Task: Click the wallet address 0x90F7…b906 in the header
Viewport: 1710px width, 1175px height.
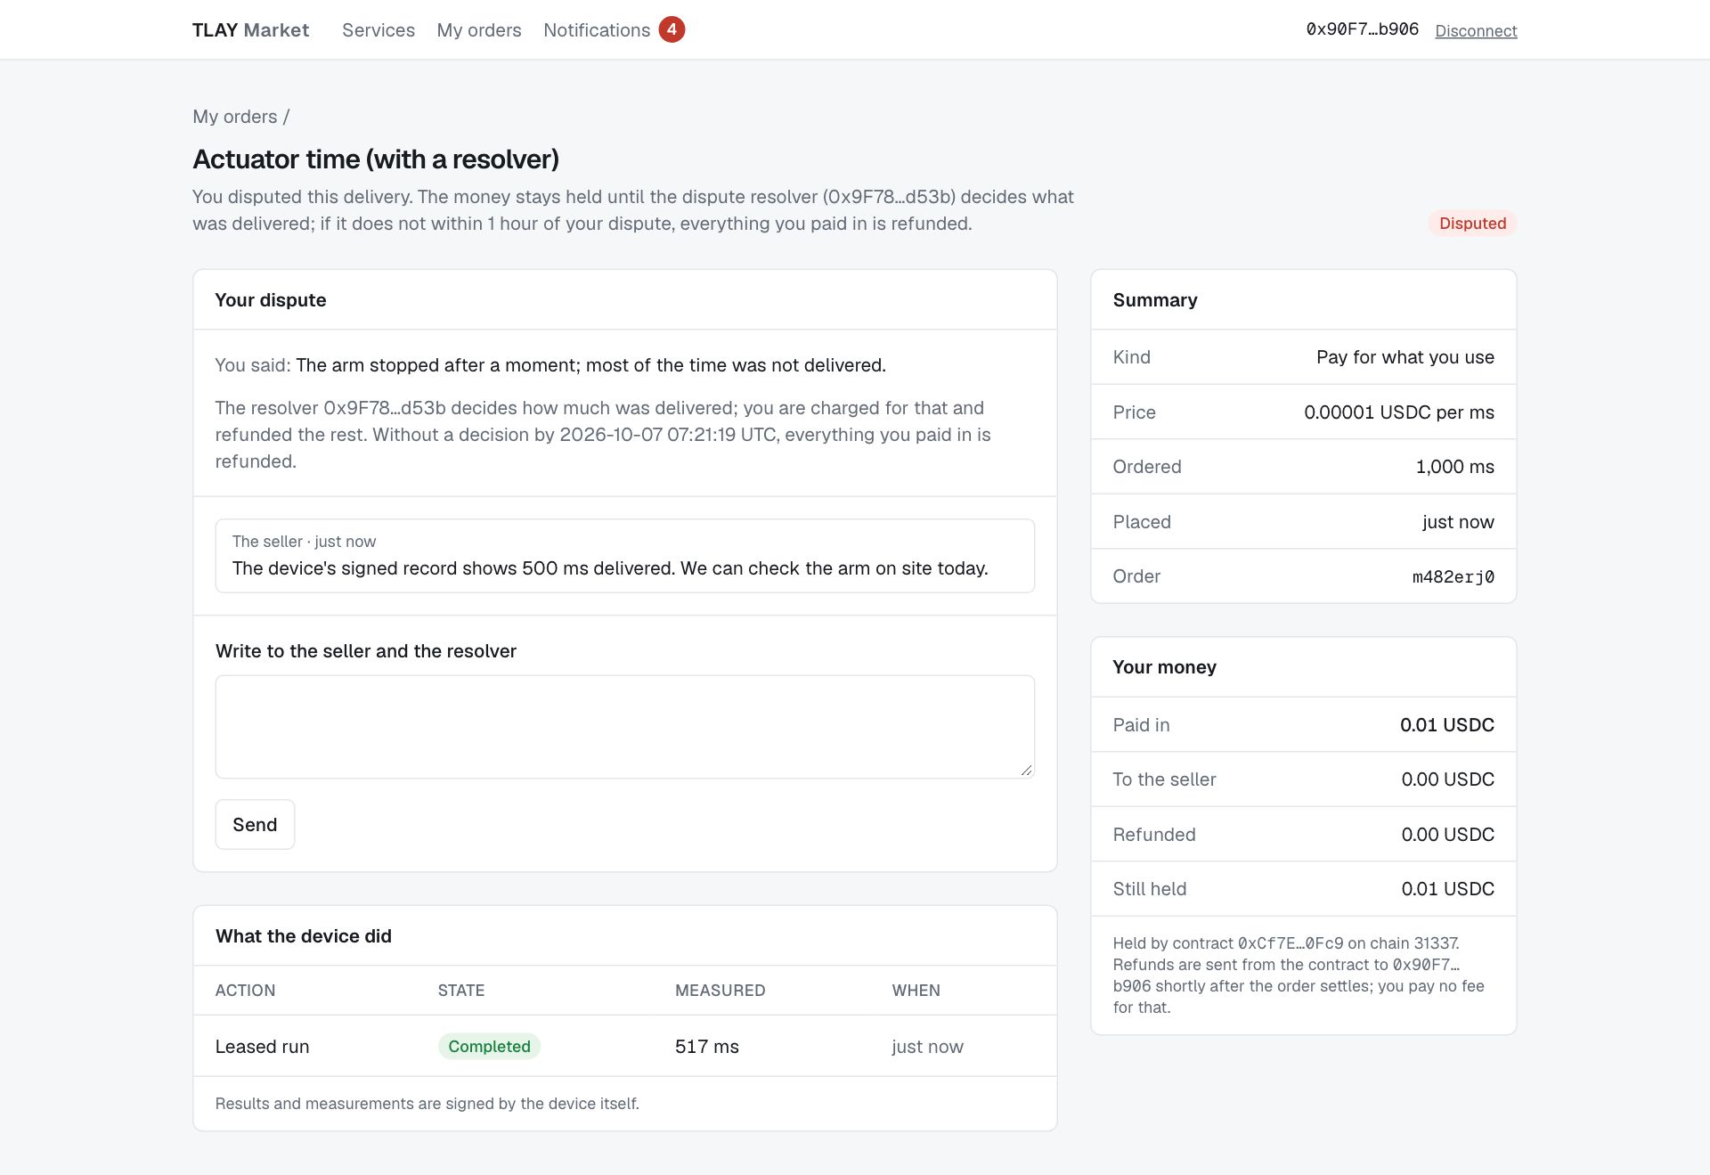Action: (1363, 29)
